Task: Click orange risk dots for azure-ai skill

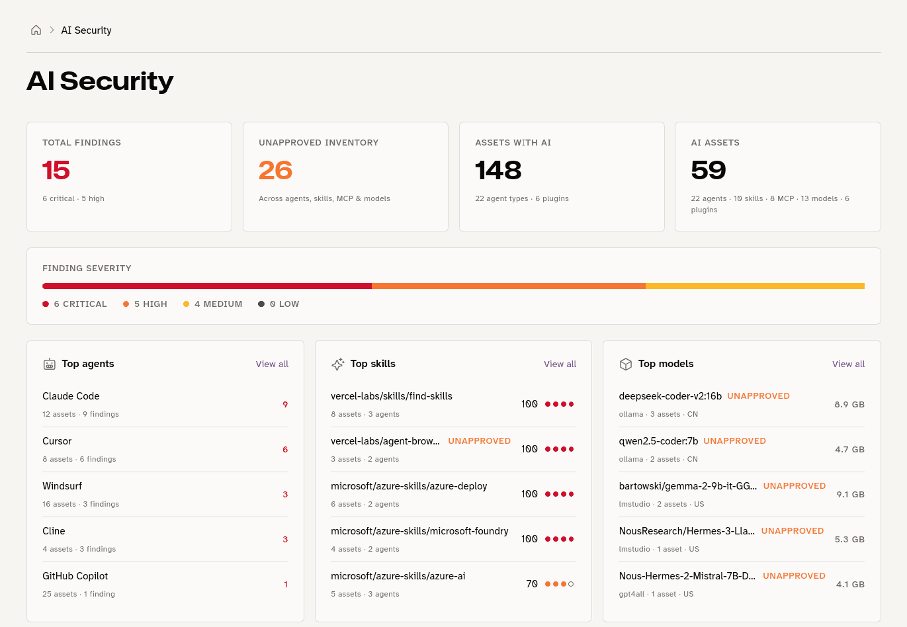Action: (560, 584)
